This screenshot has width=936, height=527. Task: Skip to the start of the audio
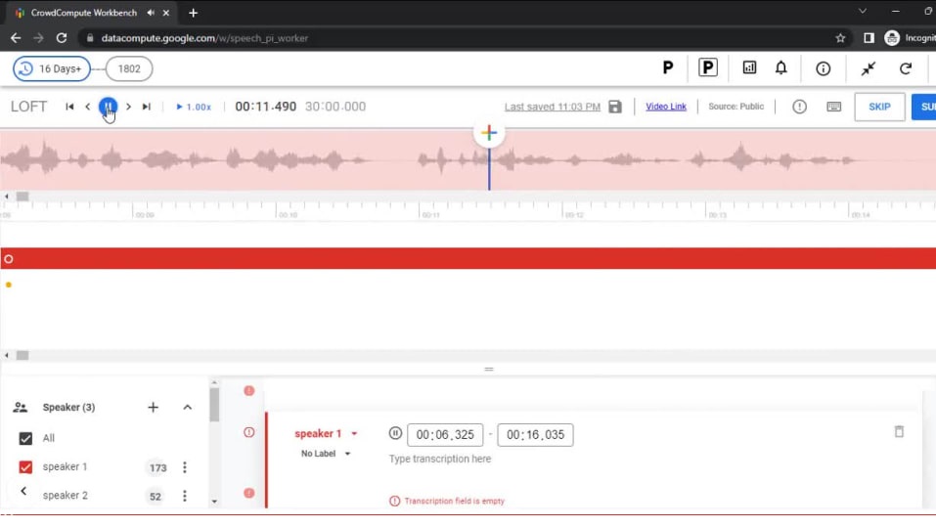pyautogui.click(x=69, y=107)
